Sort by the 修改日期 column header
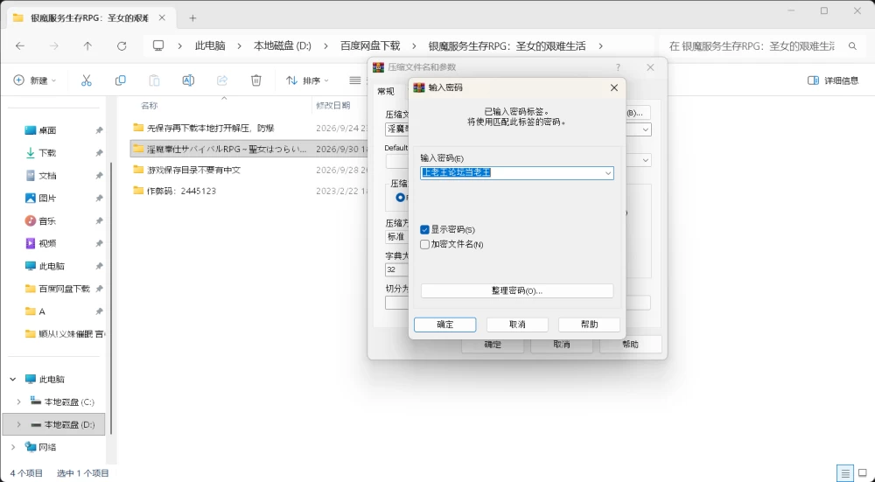This screenshot has width=875, height=482. coord(333,106)
